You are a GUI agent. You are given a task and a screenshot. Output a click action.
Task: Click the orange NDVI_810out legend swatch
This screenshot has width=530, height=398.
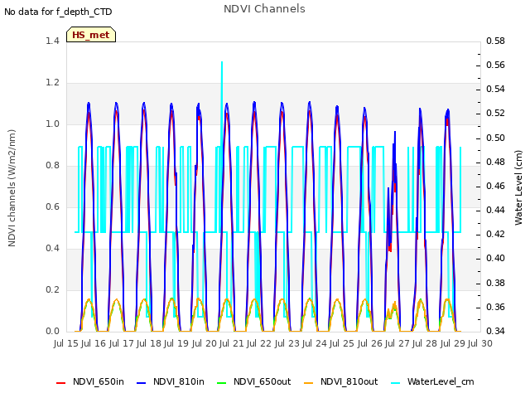[309, 383]
